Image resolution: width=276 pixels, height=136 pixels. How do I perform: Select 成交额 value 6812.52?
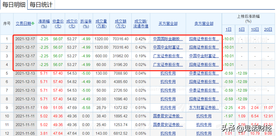tap(120, 133)
